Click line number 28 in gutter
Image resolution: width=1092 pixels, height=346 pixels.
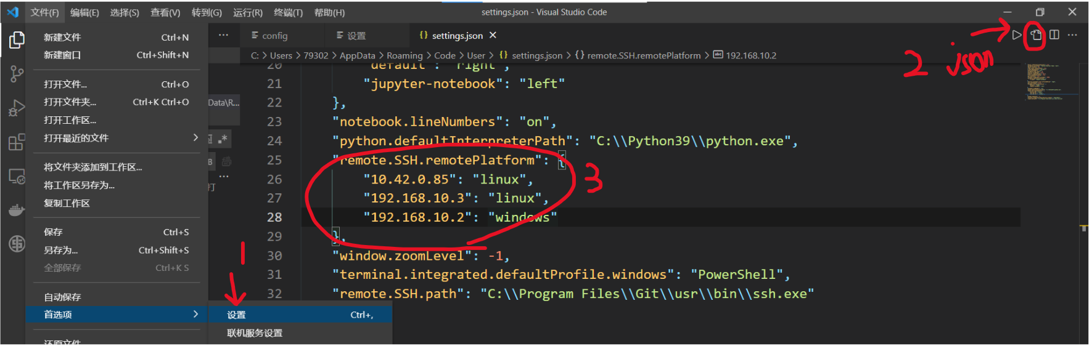tap(274, 217)
